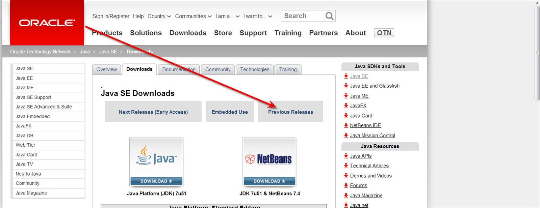The width and height of the screenshot is (540, 208).
Task: Select Java EE in the left sidebar
Action: 48,78
